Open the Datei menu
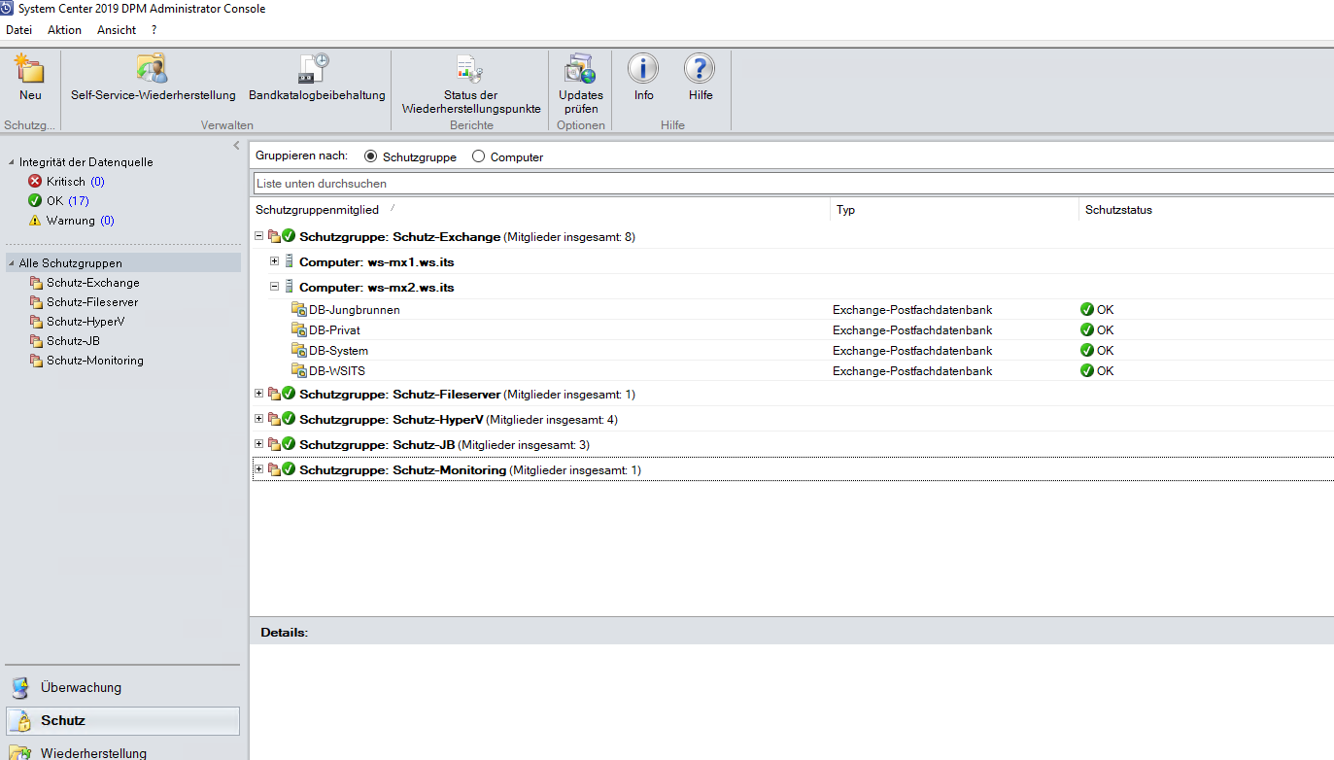The image size is (1334, 760). (18, 30)
